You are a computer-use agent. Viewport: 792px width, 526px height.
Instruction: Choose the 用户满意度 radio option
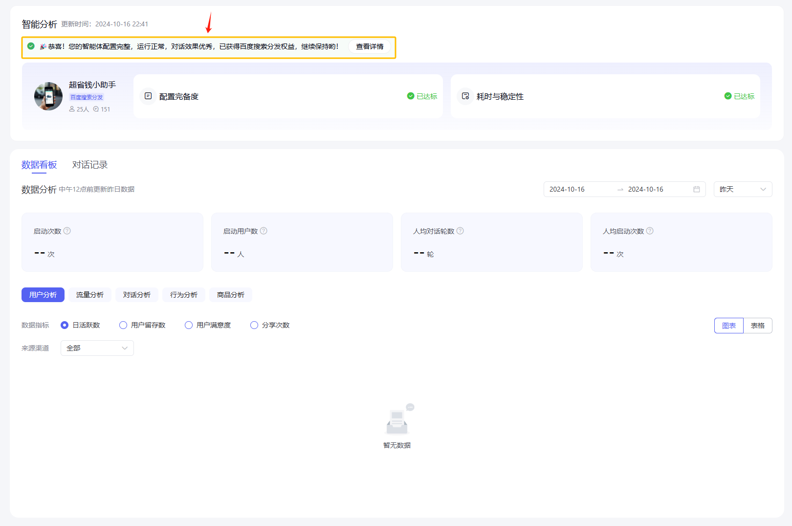click(x=189, y=325)
